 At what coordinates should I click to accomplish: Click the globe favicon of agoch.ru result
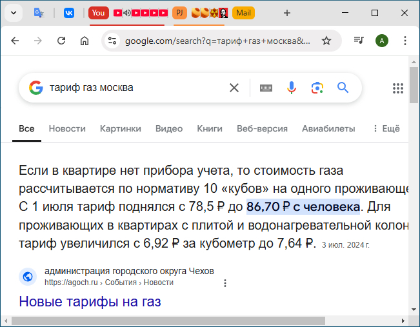click(28, 277)
